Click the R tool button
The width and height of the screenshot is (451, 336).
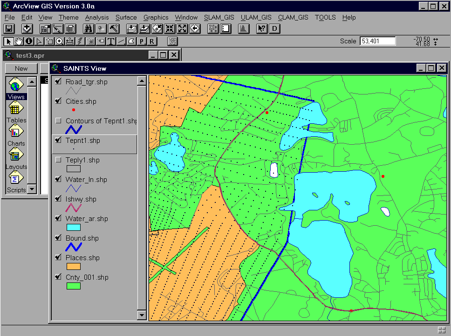click(152, 41)
